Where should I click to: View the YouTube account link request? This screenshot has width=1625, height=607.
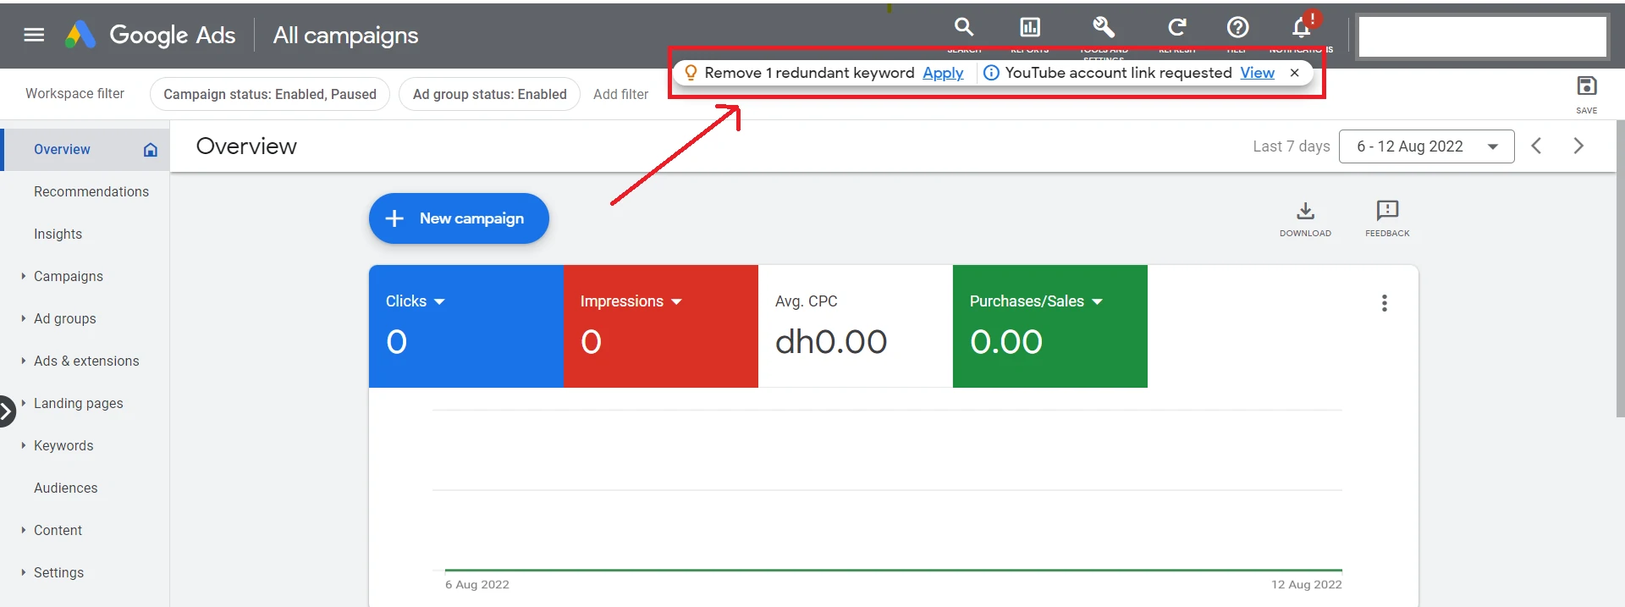pos(1257,73)
